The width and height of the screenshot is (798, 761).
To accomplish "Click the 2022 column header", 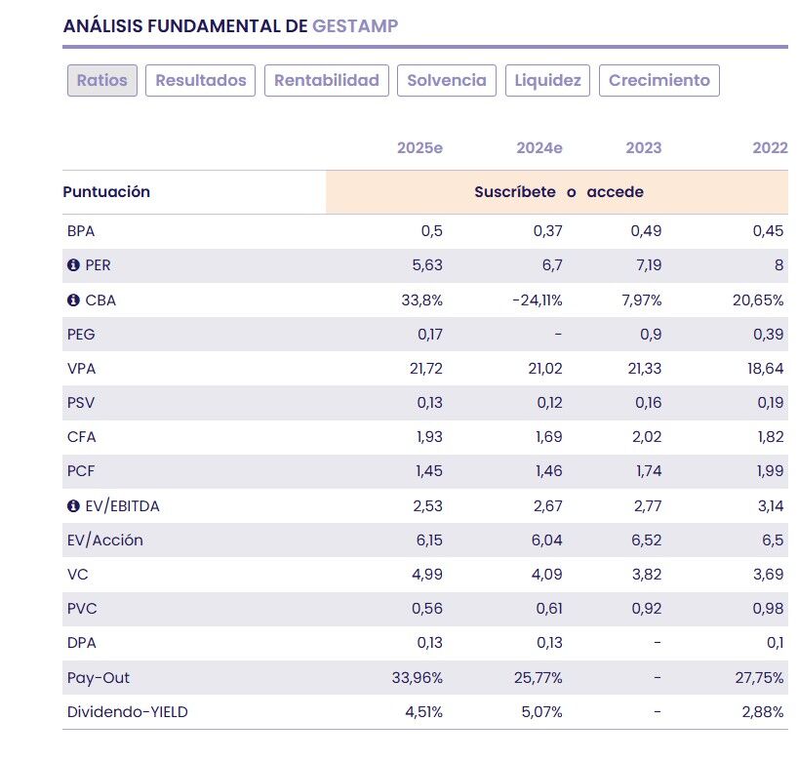I will coord(770,148).
